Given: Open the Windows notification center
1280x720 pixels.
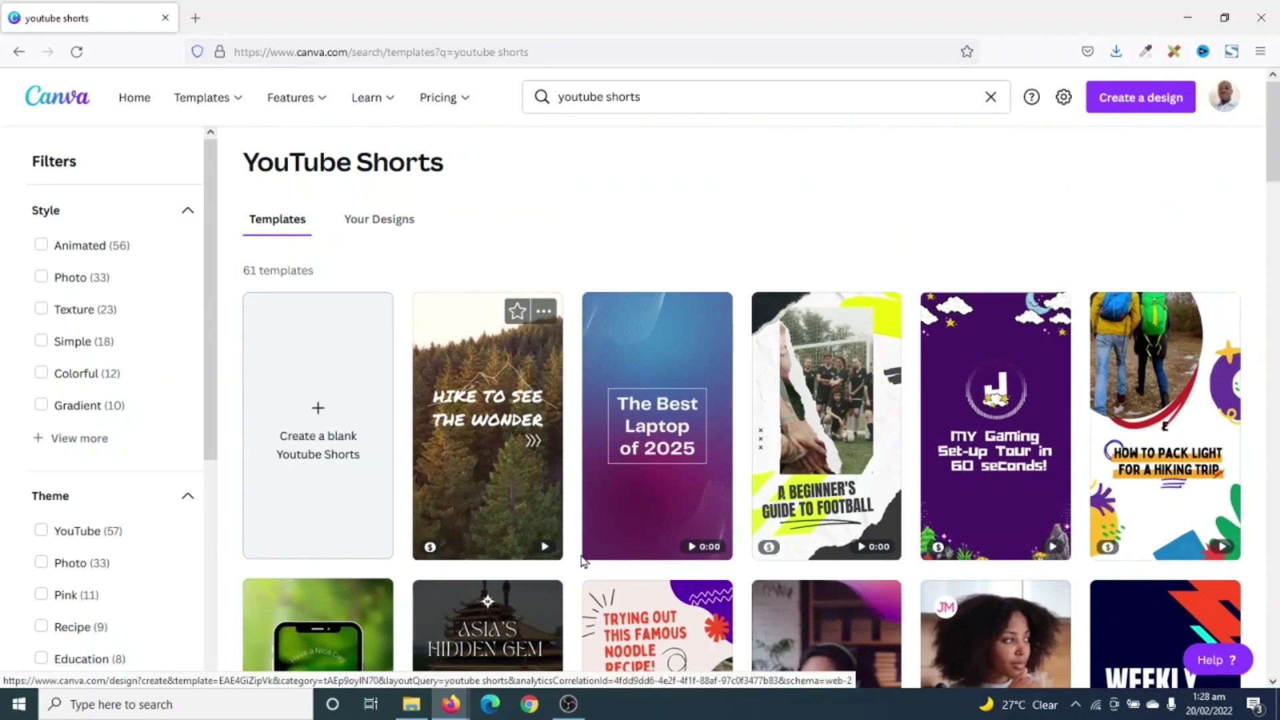Looking at the screenshot, I should coord(1255,704).
